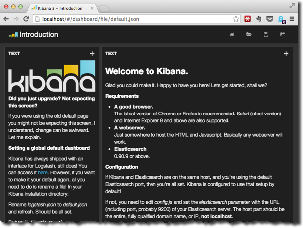Click the save dashboard floppy icon

266,34
